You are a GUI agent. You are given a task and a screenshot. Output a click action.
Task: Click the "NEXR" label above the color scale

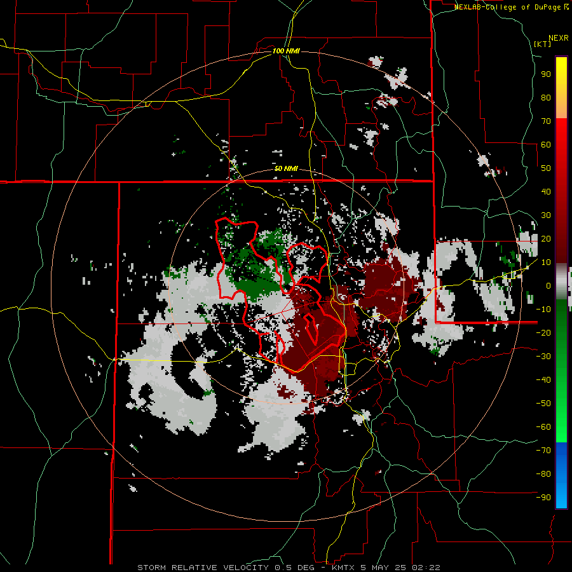click(559, 38)
